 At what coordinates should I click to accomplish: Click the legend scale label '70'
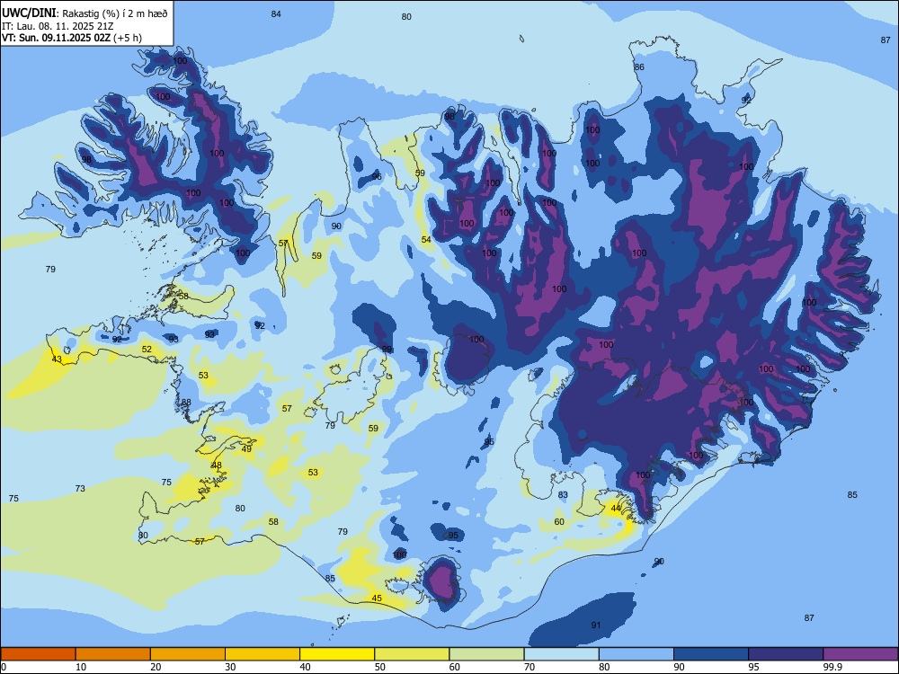tap(530, 667)
